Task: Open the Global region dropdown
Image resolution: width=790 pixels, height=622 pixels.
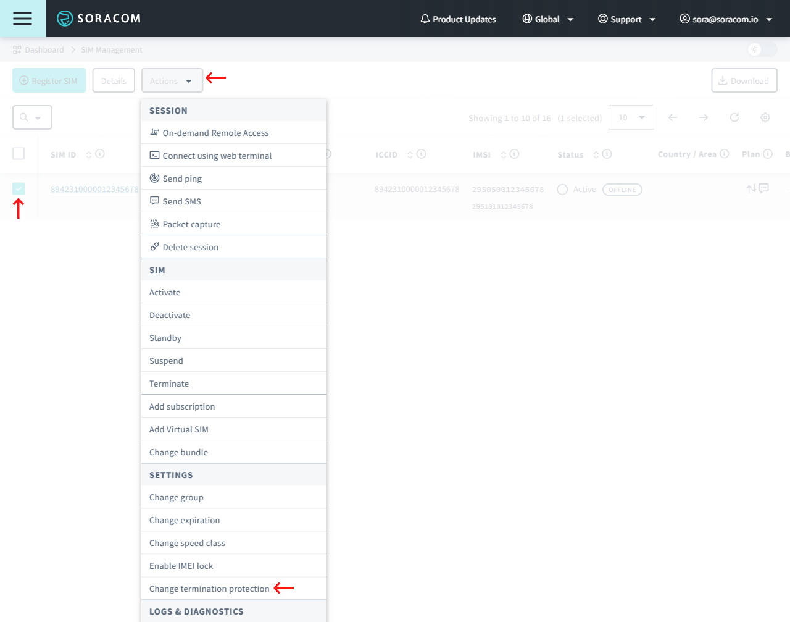Action: (x=547, y=19)
